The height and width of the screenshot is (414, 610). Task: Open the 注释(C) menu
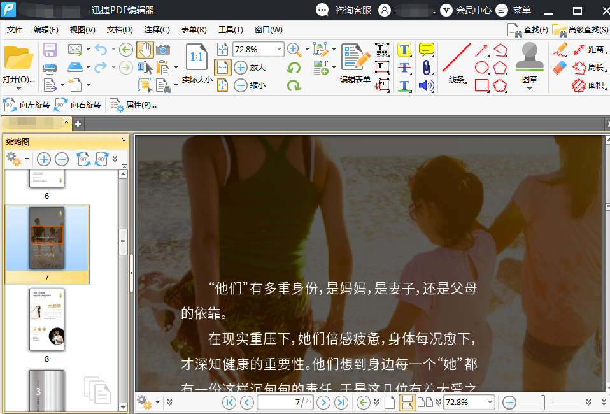tap(157, 30)
